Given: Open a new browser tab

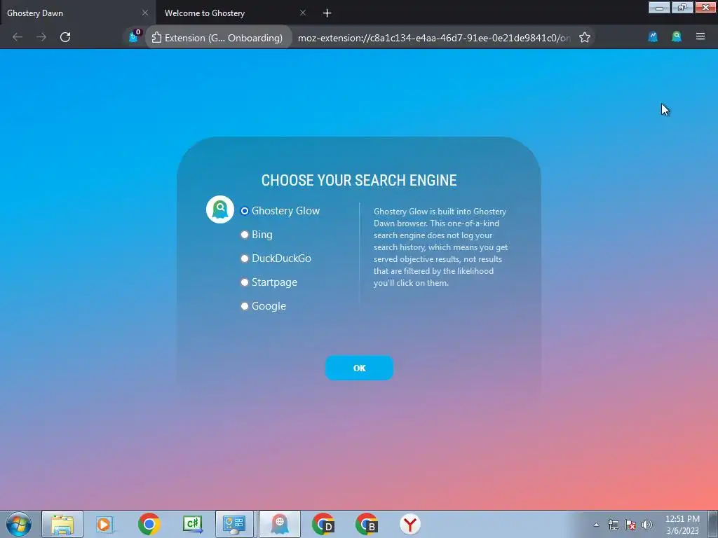Looking at the screenshot, I should (327, 13).
